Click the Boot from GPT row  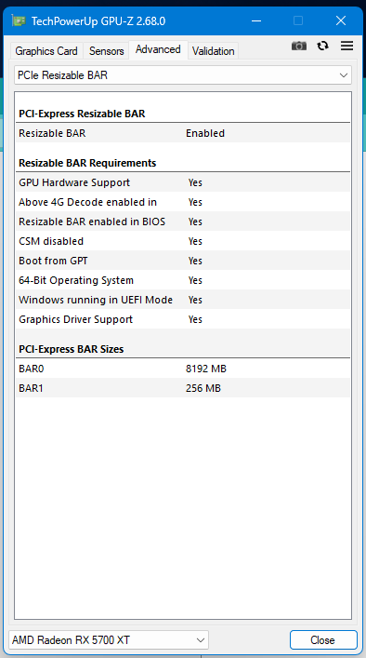tap(183, 261)
